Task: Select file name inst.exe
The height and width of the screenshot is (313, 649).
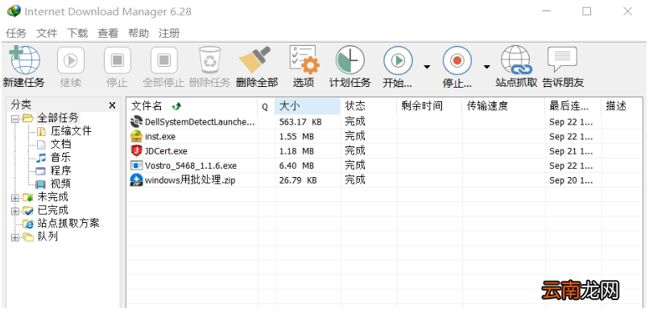Action: point(160,137)
